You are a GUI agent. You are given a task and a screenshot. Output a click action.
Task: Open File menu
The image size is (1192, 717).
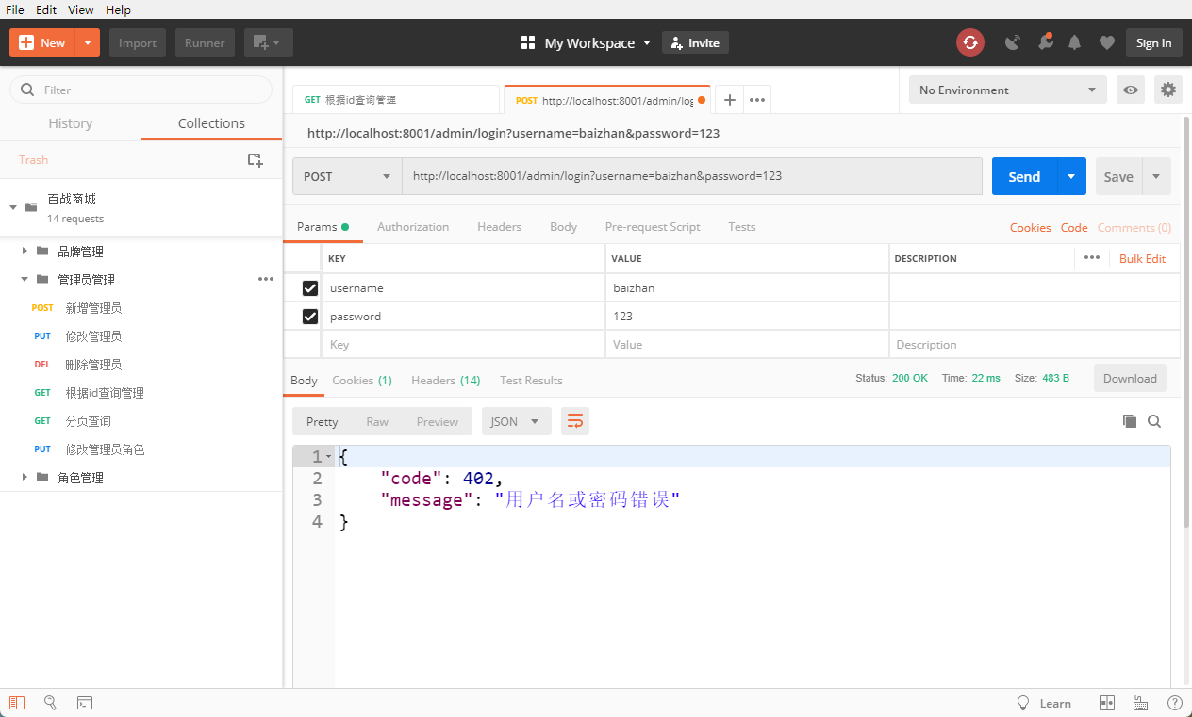click(x=15, y=9)
